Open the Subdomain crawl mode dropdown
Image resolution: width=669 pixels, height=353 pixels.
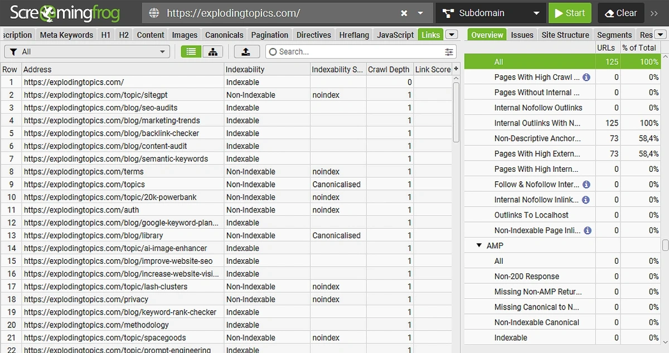click(490, 13)
